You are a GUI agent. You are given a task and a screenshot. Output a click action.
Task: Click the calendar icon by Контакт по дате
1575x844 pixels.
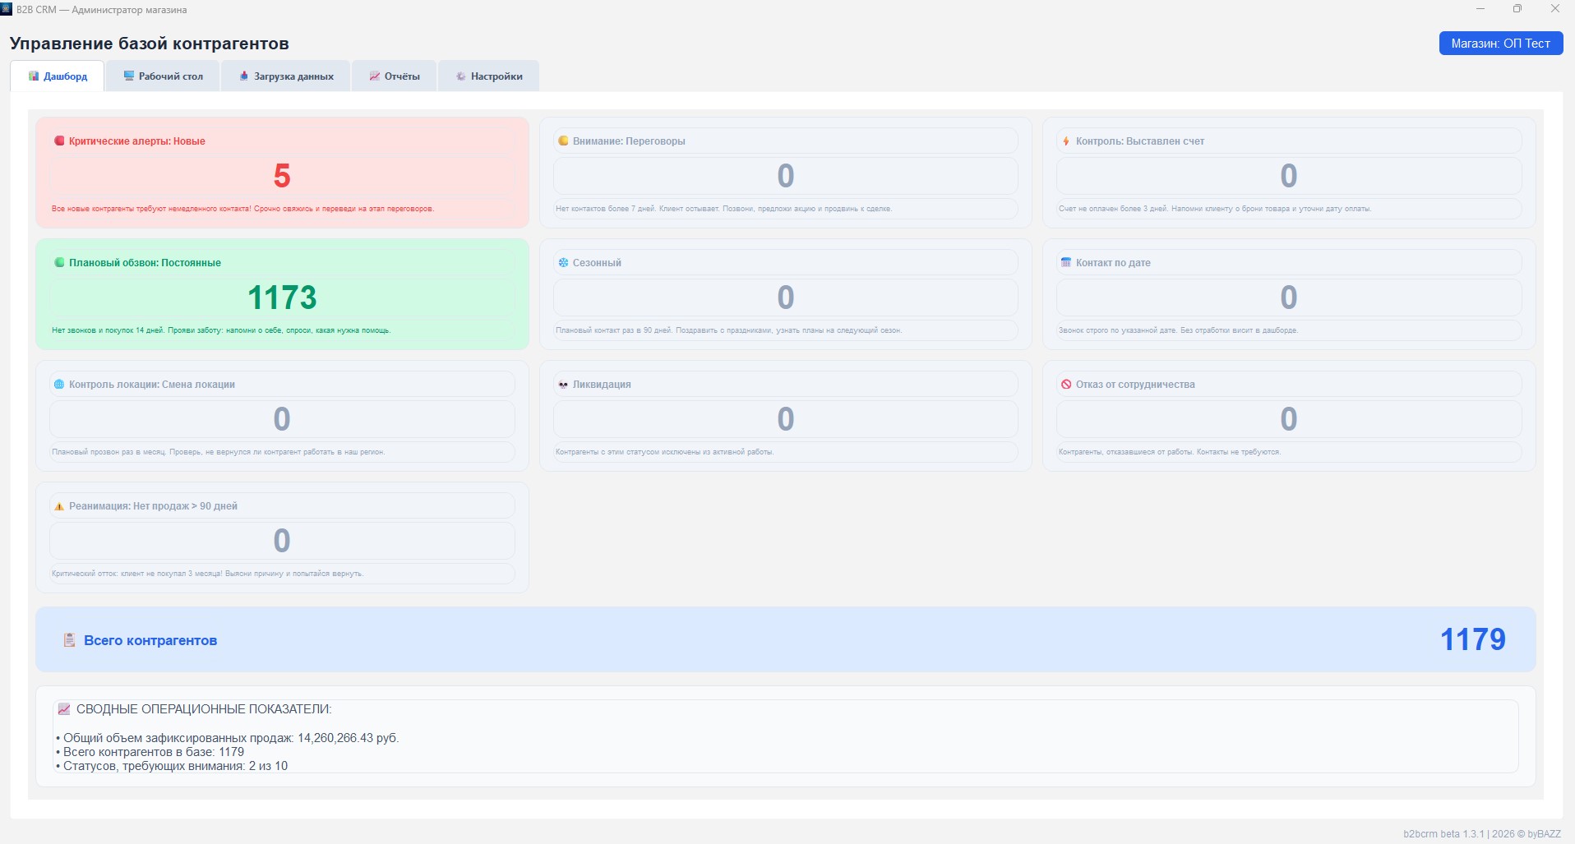(x=1066, y=262)
